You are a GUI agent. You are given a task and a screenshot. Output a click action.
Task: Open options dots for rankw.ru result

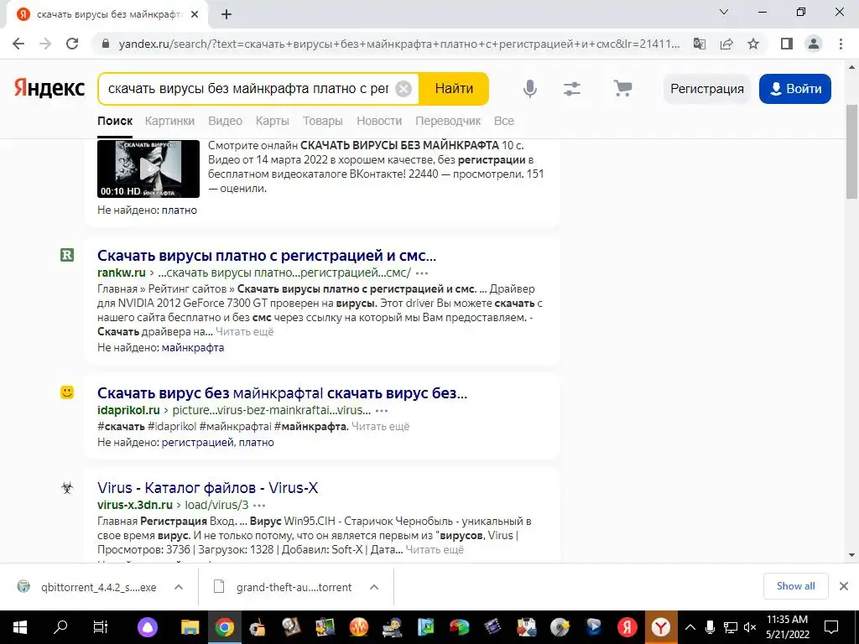pyautogui.click(x=422, y=273)
